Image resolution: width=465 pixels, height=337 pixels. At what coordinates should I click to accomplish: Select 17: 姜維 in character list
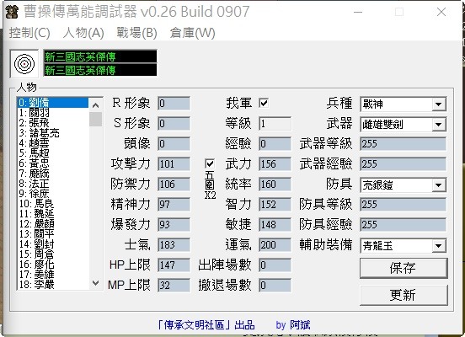coord(53,274)
